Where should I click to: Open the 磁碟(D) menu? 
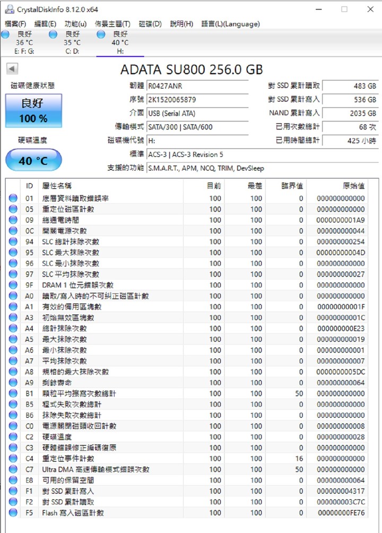tap(150, 24)
